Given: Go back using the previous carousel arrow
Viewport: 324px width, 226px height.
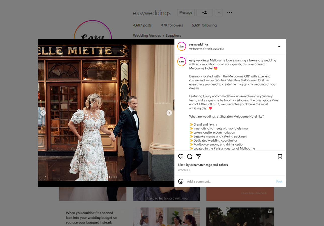Looking at the screenshot, I should click(43, 113).
